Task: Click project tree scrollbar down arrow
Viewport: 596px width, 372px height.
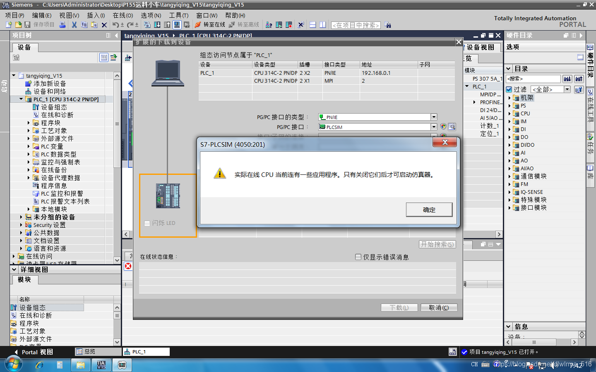Action: coord(117,260)
